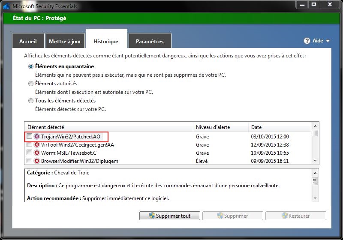Viewport: 343px width, 240px height.
Task: Switch to the Accueil tab
Action: [28, 42]
